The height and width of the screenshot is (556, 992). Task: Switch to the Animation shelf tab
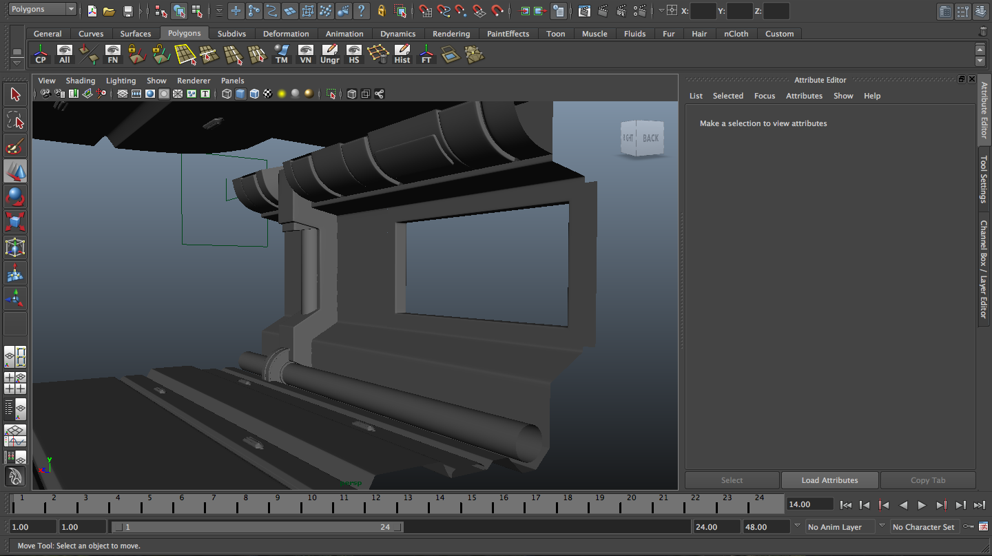tap(344, 34)
